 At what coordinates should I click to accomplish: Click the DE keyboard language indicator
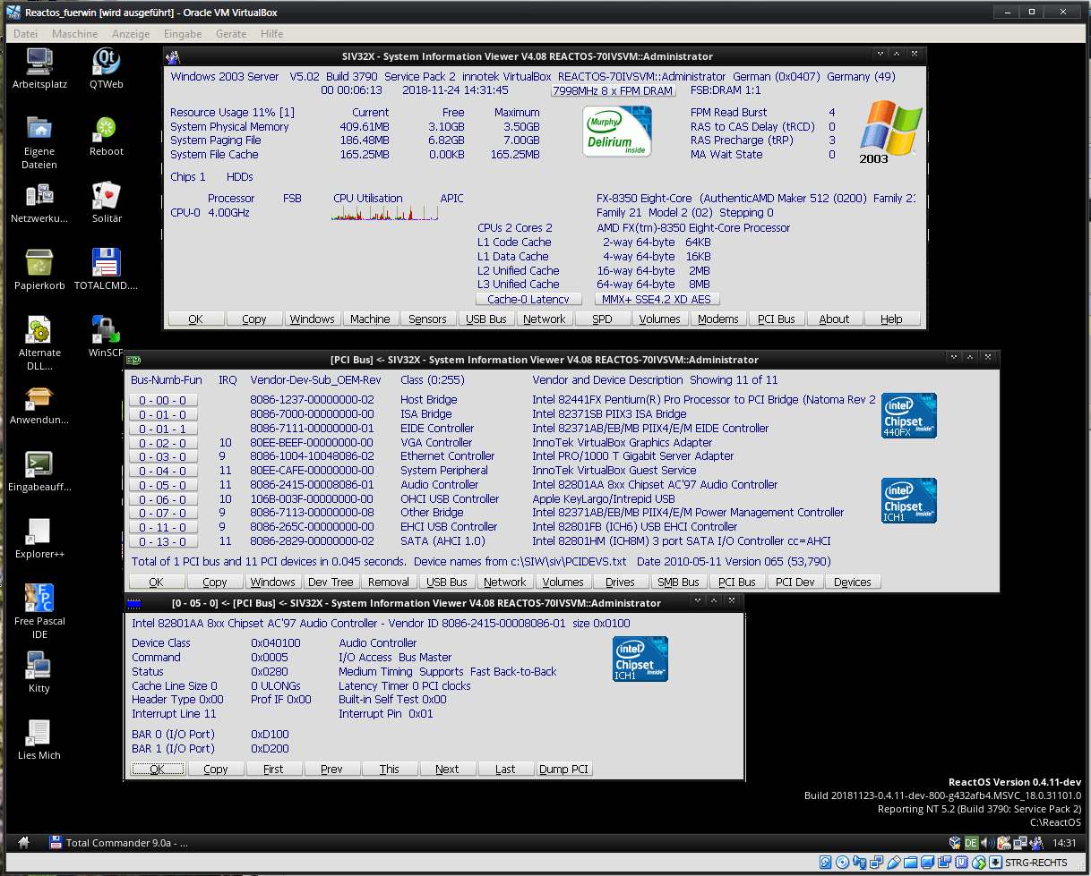click(x=971, y=842)
